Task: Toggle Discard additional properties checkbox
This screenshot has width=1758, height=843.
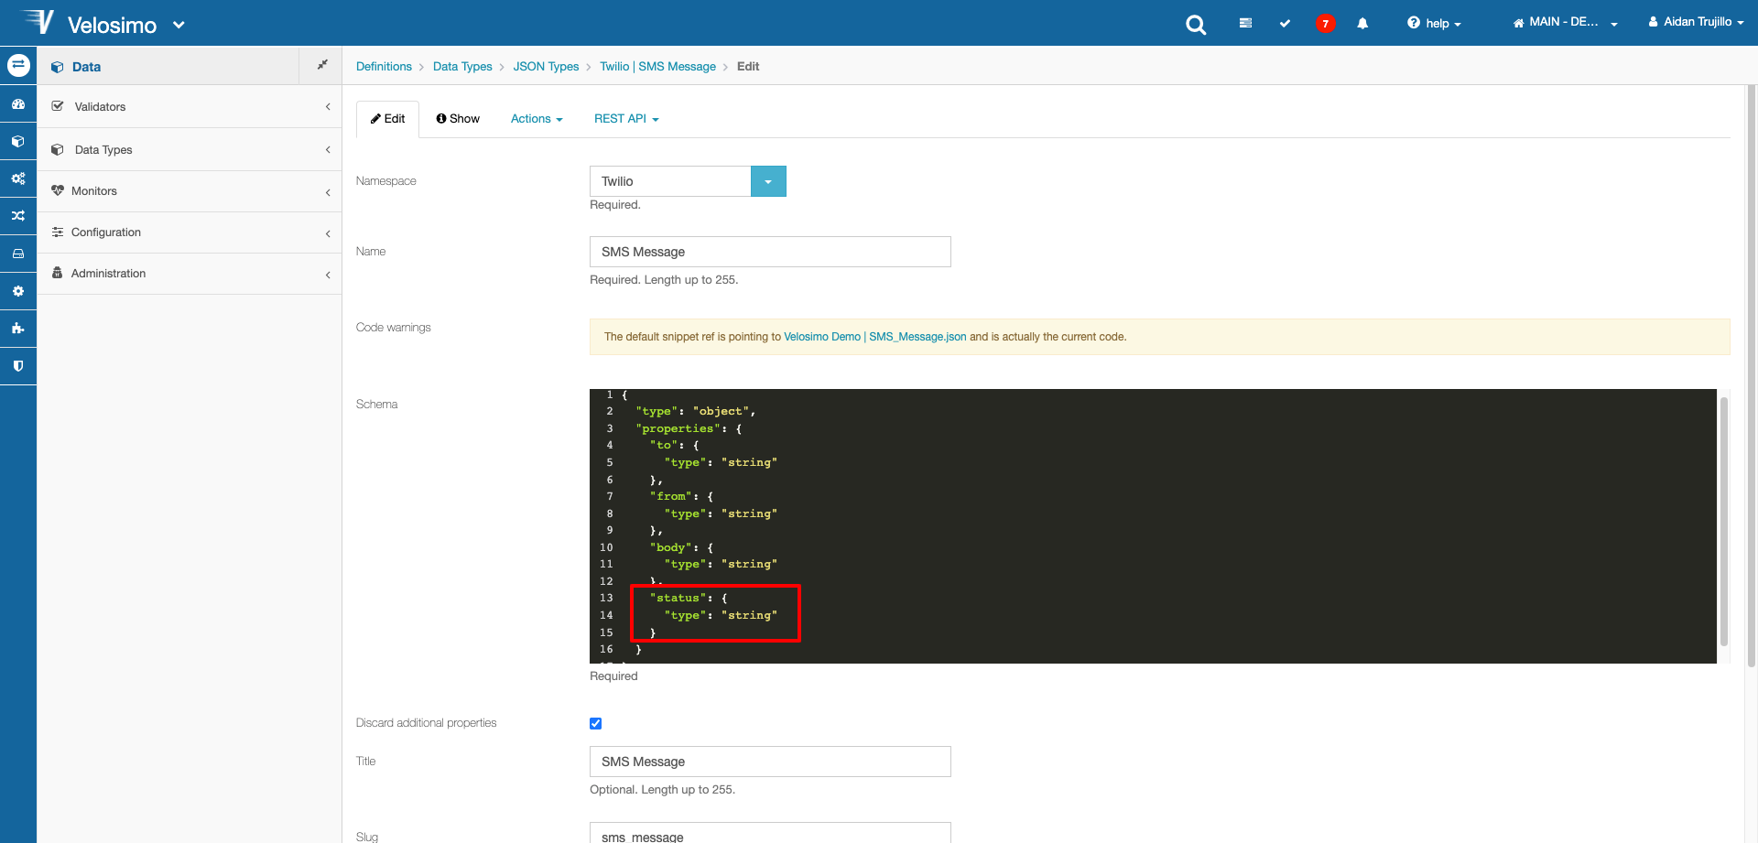Action: pyautogui.click(x=596, y=723)
